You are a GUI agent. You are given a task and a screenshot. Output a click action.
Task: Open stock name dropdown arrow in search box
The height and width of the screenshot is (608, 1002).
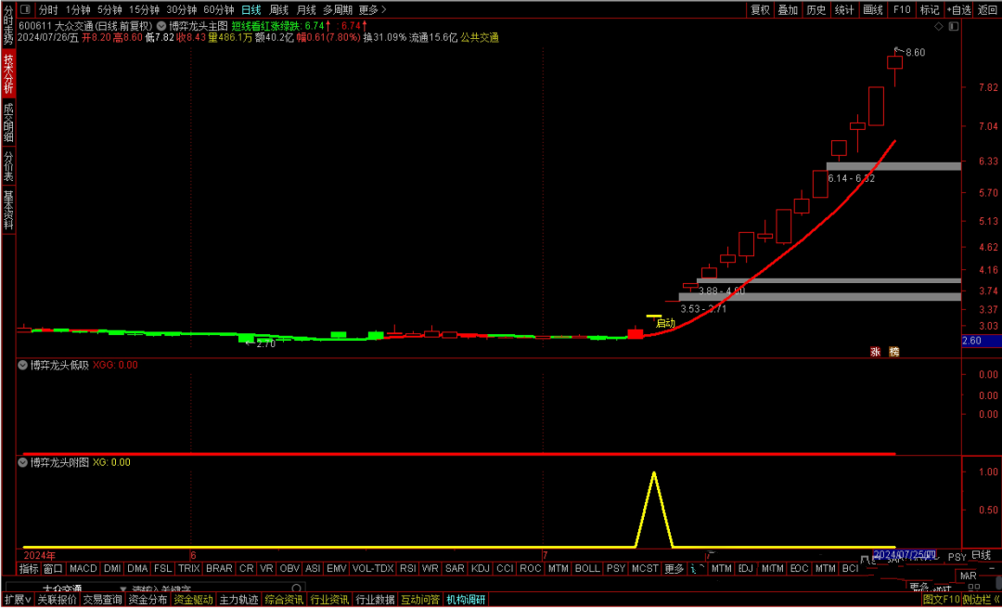[122, 589]
